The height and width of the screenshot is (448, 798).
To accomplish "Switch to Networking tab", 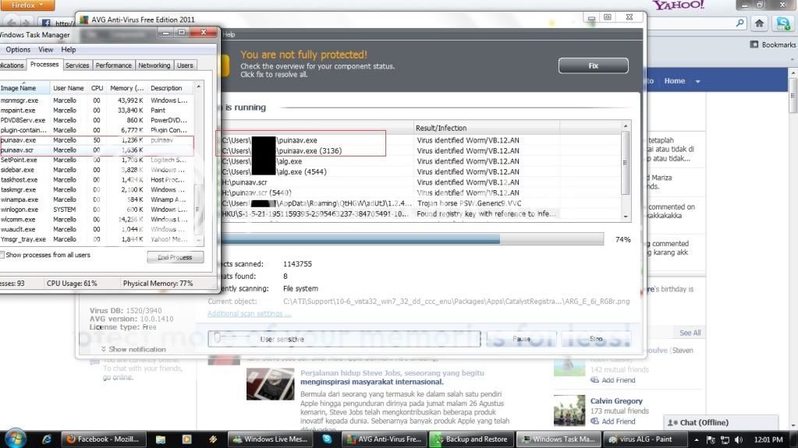I will click(154, 65).
